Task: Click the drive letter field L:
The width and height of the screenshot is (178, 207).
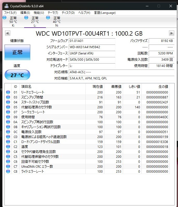Action: point(92,66)
